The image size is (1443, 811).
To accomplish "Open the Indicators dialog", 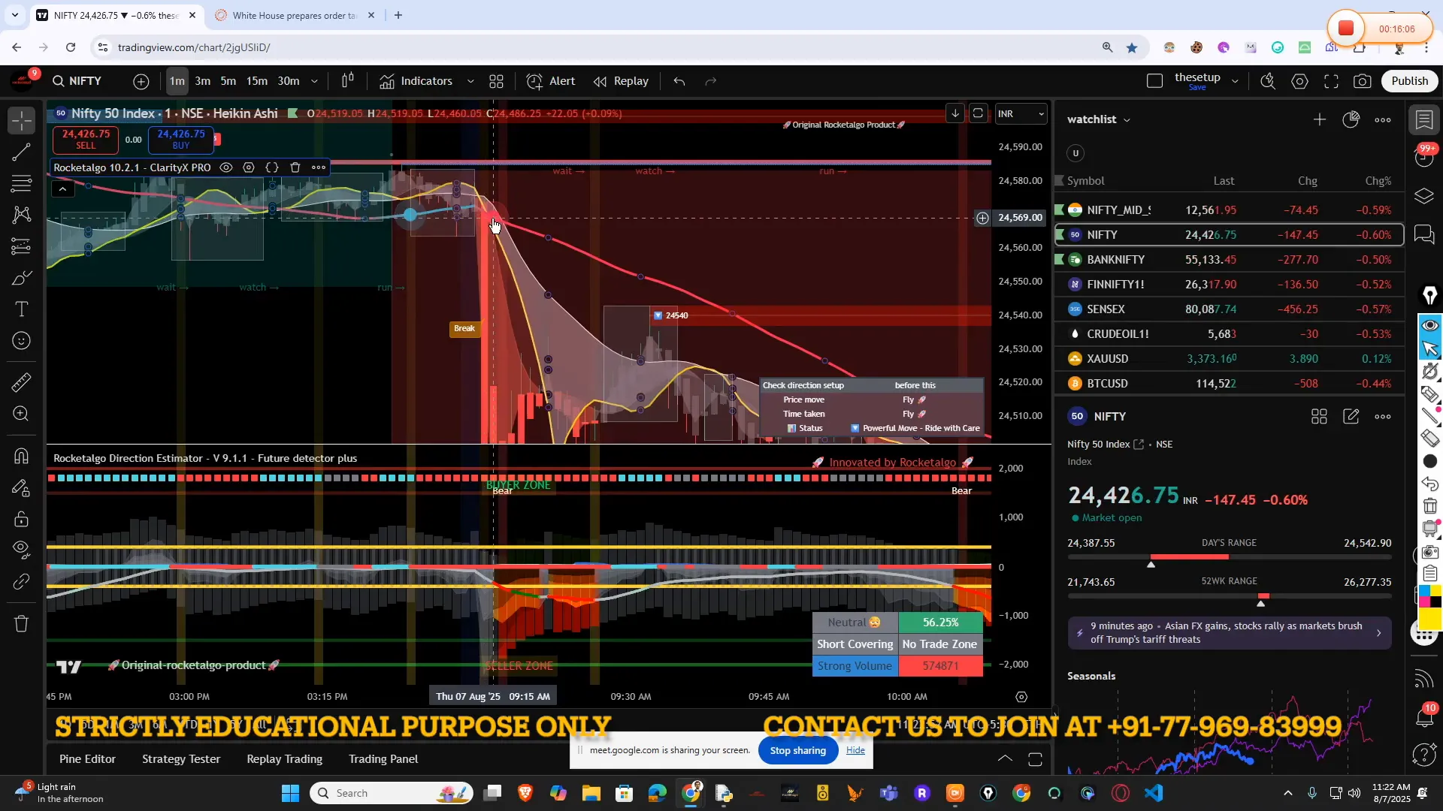I will click(x=416, y=81).
